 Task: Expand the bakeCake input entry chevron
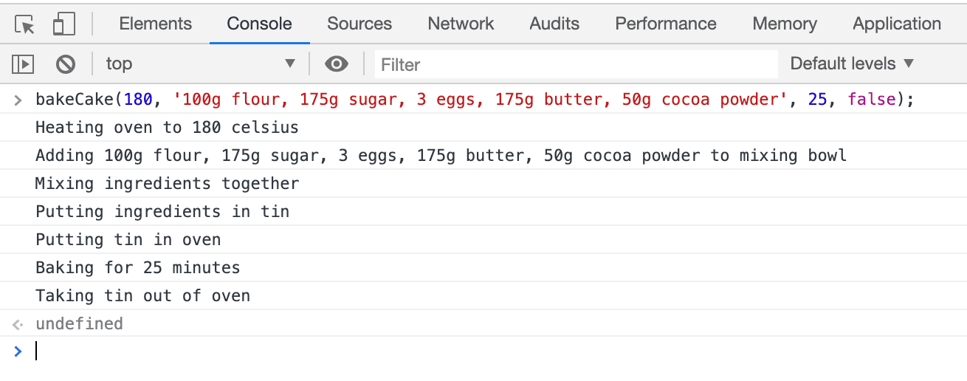click(x=18, y=100)
